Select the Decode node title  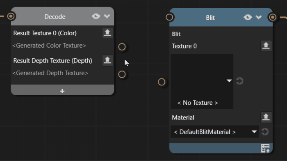(55, 17)
